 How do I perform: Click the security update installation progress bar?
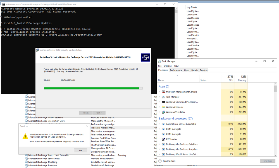tap(93, 88)
